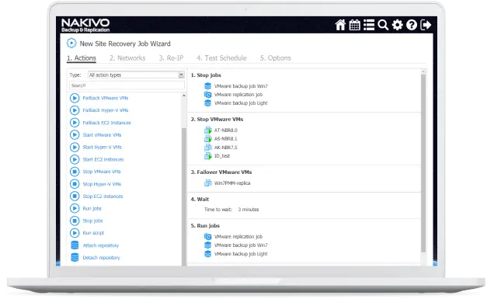Click the search magnifier icon
Viewport: 487px width, 299px height.
pyautogui.click(x=383, y=25)
